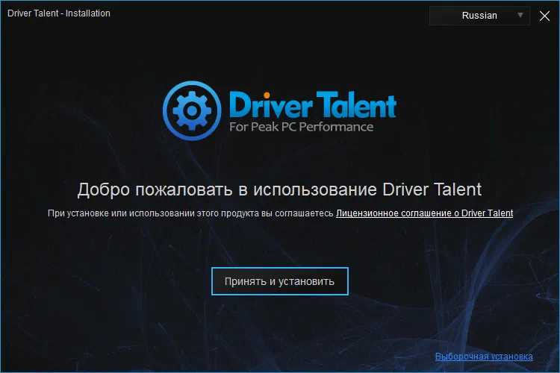Open the Russian language dropdown

(x=479, y=16)
